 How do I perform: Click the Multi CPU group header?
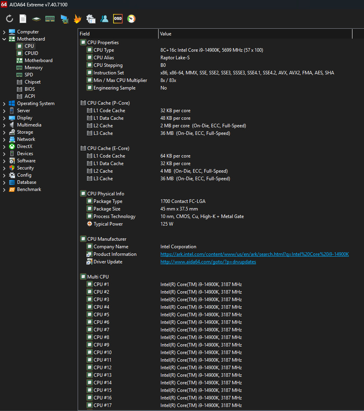[x=94, y=277]
